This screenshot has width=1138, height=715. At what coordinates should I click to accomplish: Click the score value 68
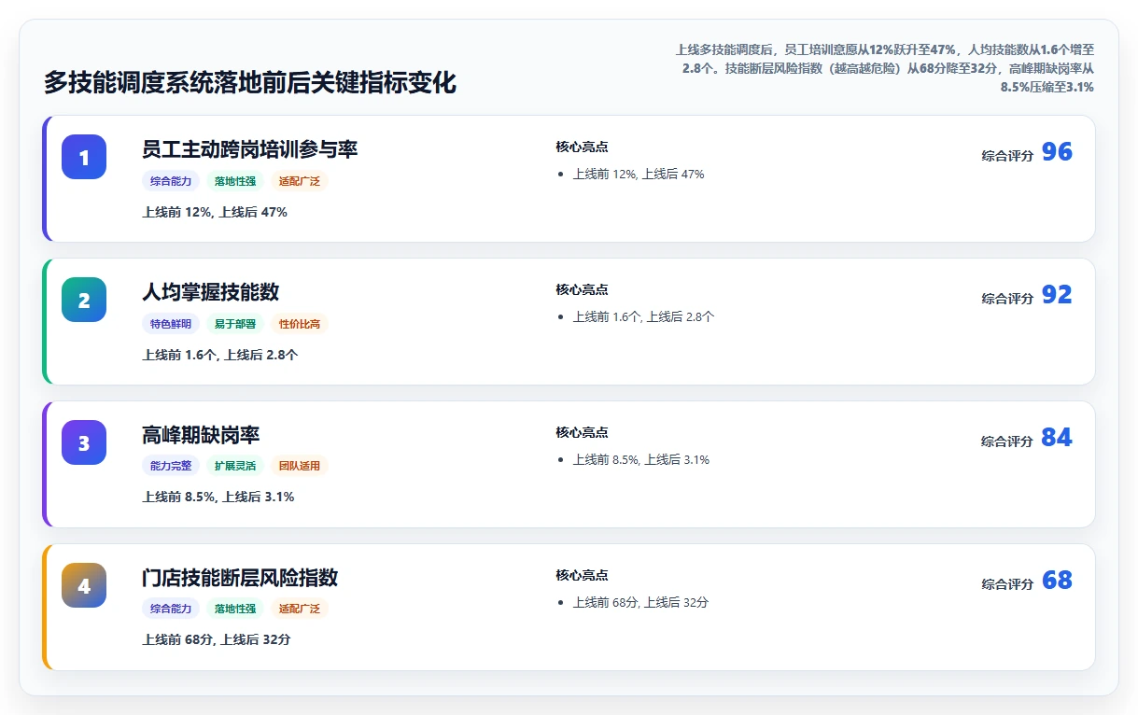1057,581
